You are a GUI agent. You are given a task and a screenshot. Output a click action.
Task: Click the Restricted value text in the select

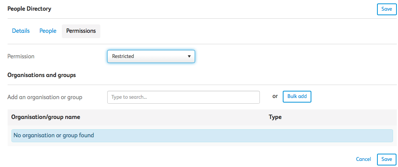(123, 56)
